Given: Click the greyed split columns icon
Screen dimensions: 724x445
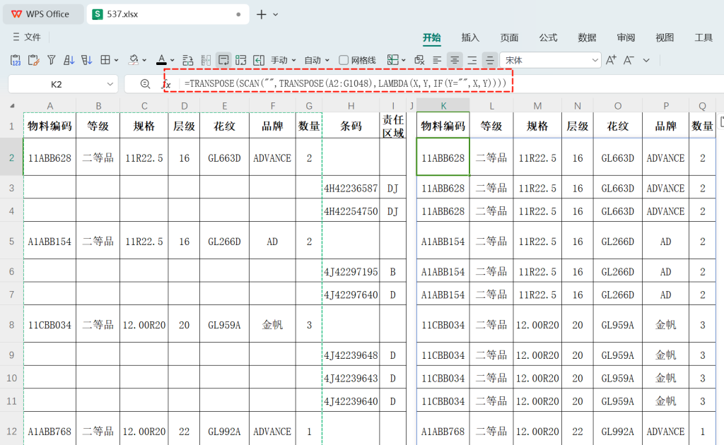Looking at the screenshot, I should (x=206, y=60).
